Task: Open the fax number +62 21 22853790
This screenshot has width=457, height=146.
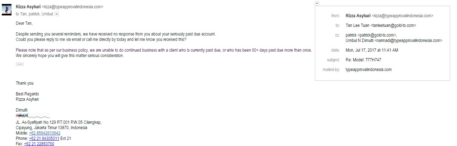Action: (39, 144)
